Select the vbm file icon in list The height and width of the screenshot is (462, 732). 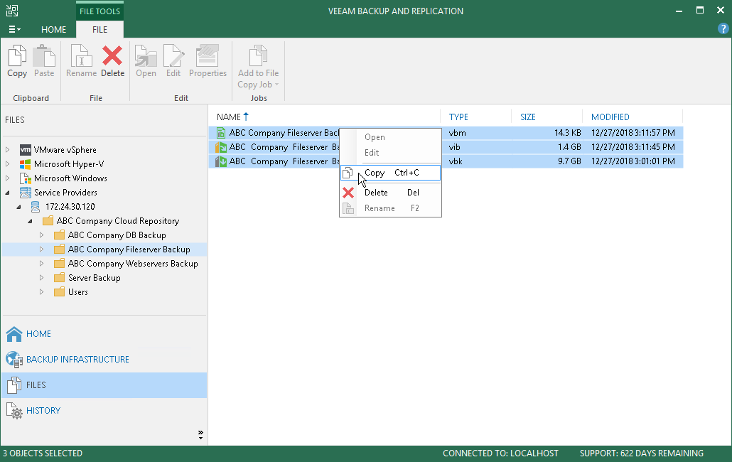pyautogui.click(x=221, y=133)
